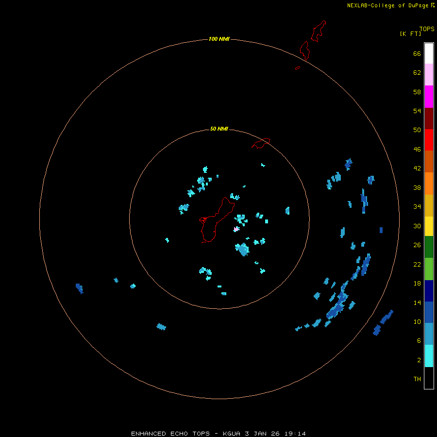437x437 pixels.
Task: Click the gold legend swatch
Action: point(429,205)
